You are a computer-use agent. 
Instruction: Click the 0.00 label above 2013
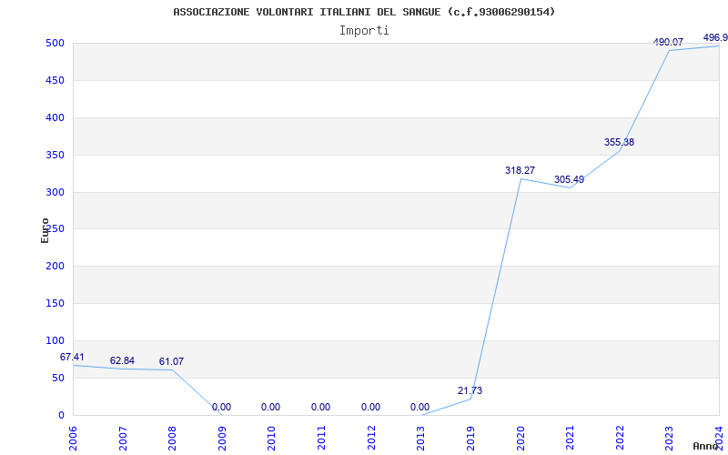tap(420, 407)
